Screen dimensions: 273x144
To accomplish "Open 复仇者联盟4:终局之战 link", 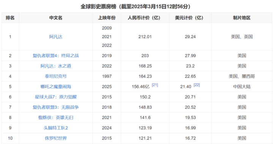I will click(x=56, y=56).
